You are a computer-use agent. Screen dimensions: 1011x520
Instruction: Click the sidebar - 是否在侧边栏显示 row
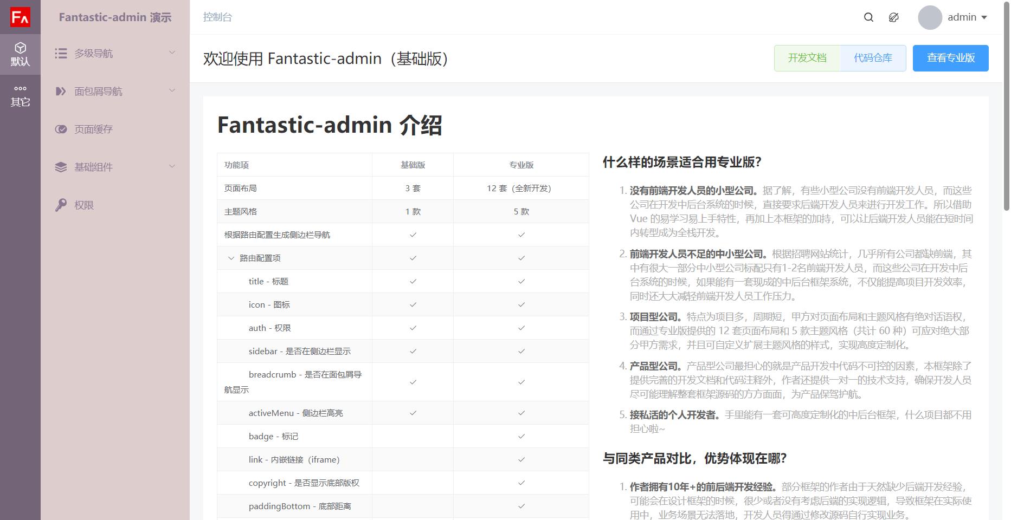point(403,351)
